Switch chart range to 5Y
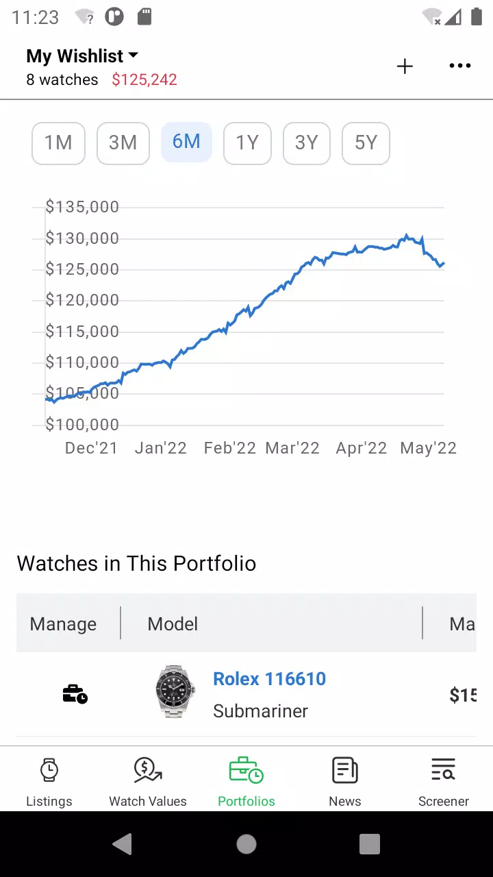493x877 pixels. point(366,143)
